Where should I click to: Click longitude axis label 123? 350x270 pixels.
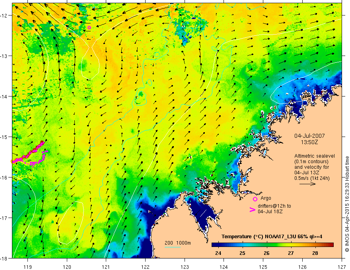[x=185, y=267]
